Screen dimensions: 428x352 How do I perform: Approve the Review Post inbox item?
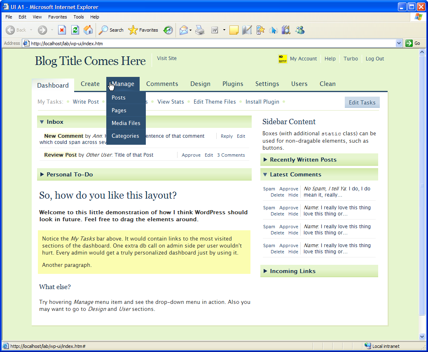[x=191, y=155]
